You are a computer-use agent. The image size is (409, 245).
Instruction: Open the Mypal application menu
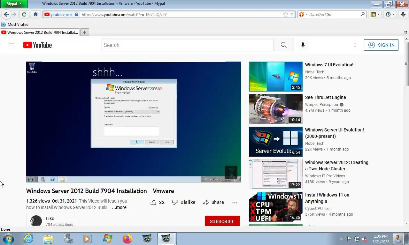click(x=14, y=4)
